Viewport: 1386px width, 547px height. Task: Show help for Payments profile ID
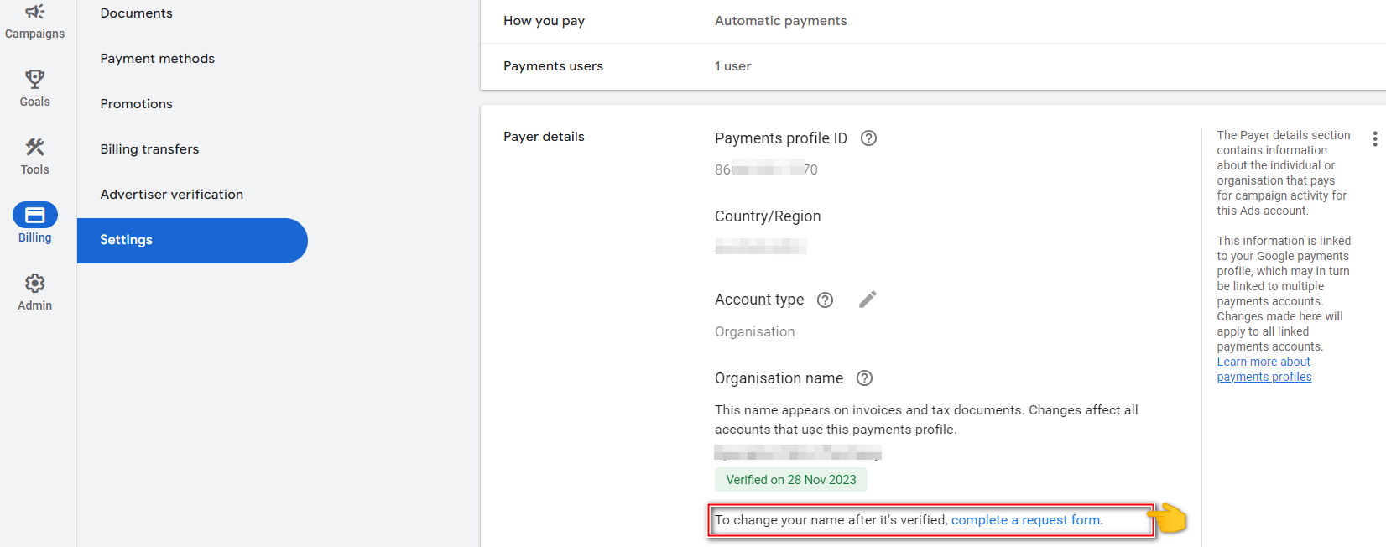pyautogui.click(x=869, y=138)
